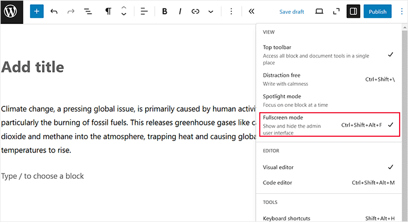Image resolution: width=408 pixels, height=222 pixels.
Task: Open the block inserter plus button
Action: pos(37,11)
